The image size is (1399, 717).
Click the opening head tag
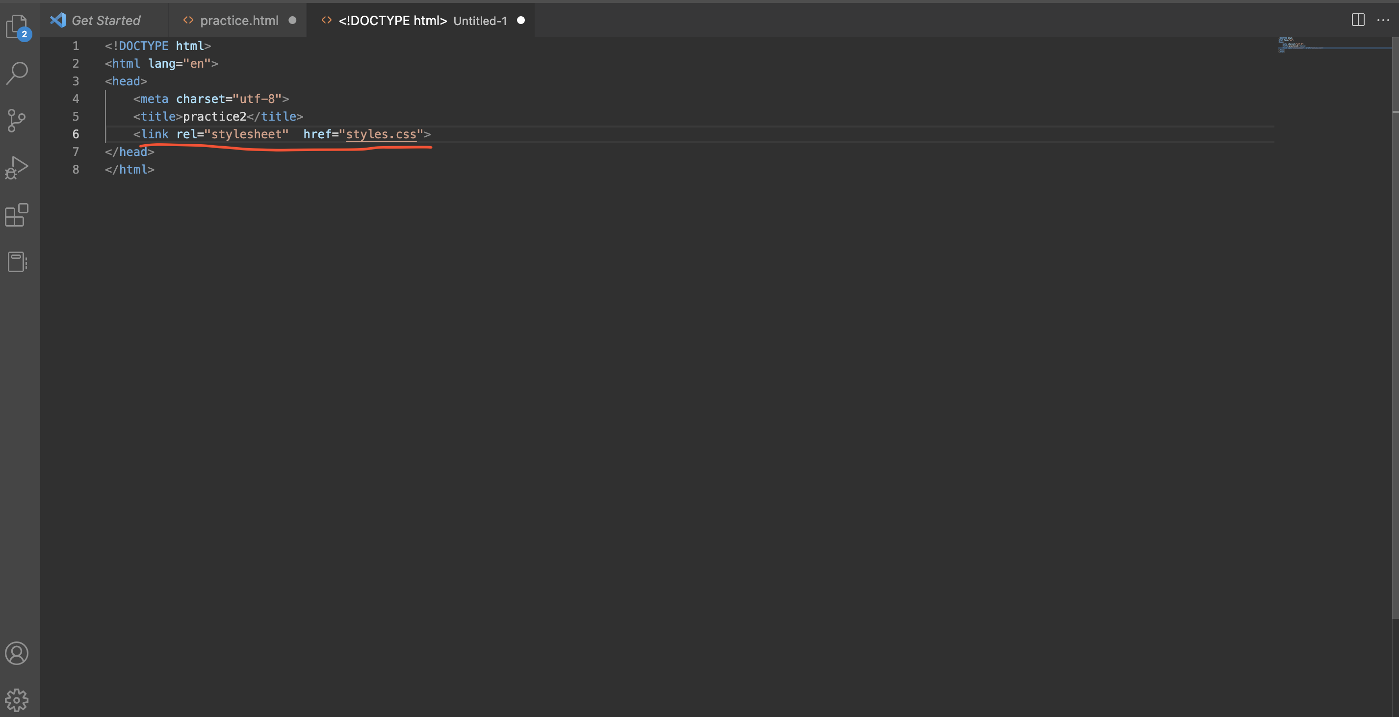[x=126, y=81]
